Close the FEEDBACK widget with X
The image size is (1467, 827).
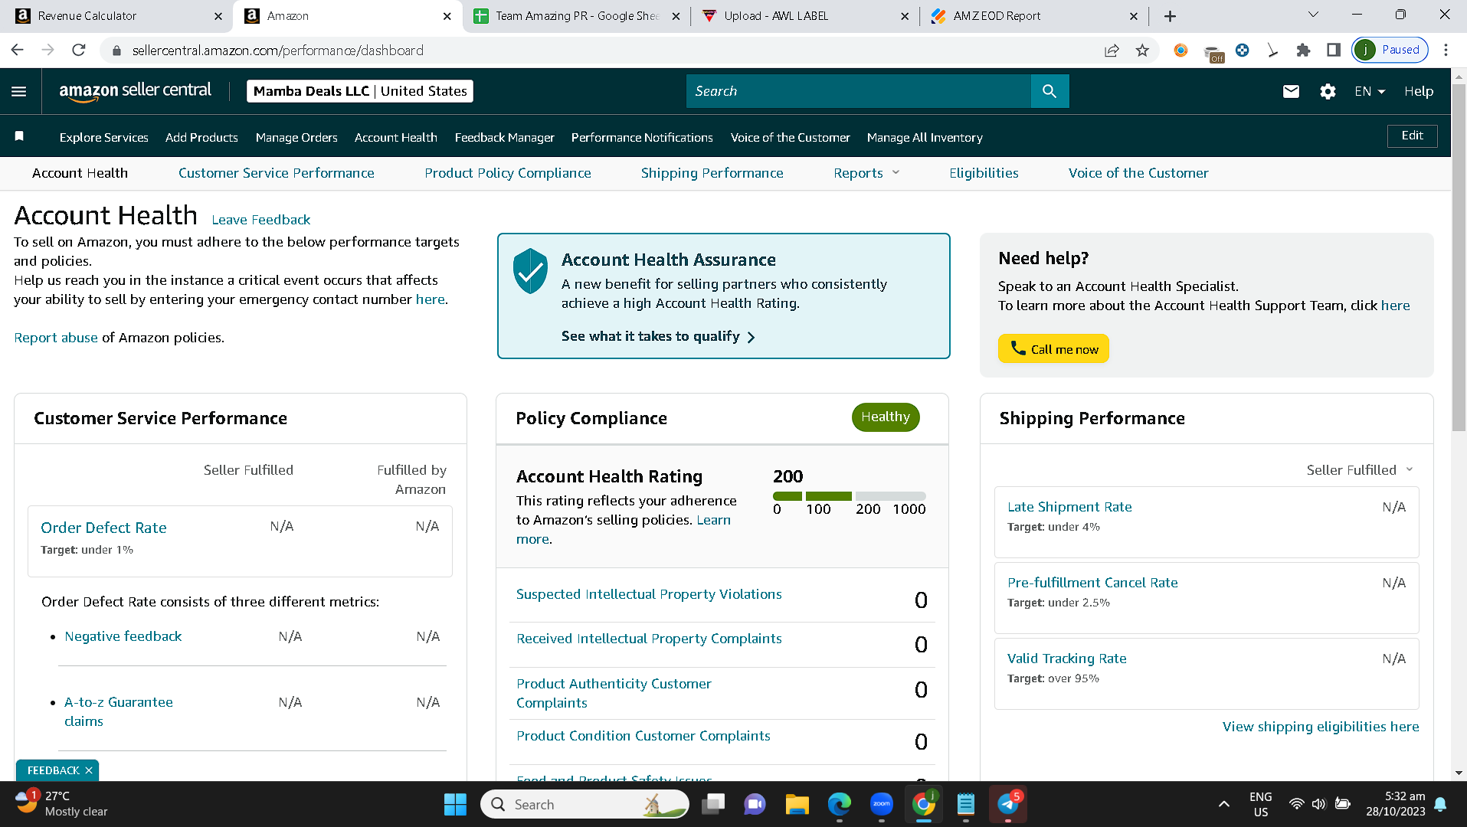tap(89, 770)
